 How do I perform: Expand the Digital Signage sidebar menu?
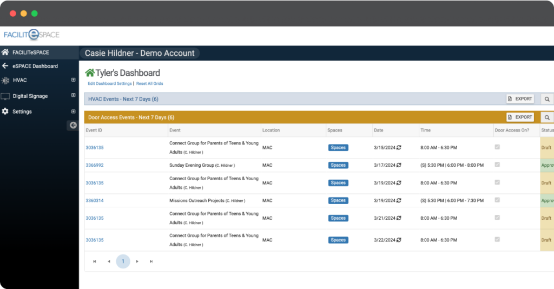coord(73,96)
